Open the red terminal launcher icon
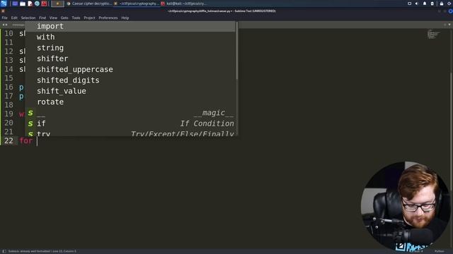The width and height of the screenshot is (453, 254). click(44, 4)
